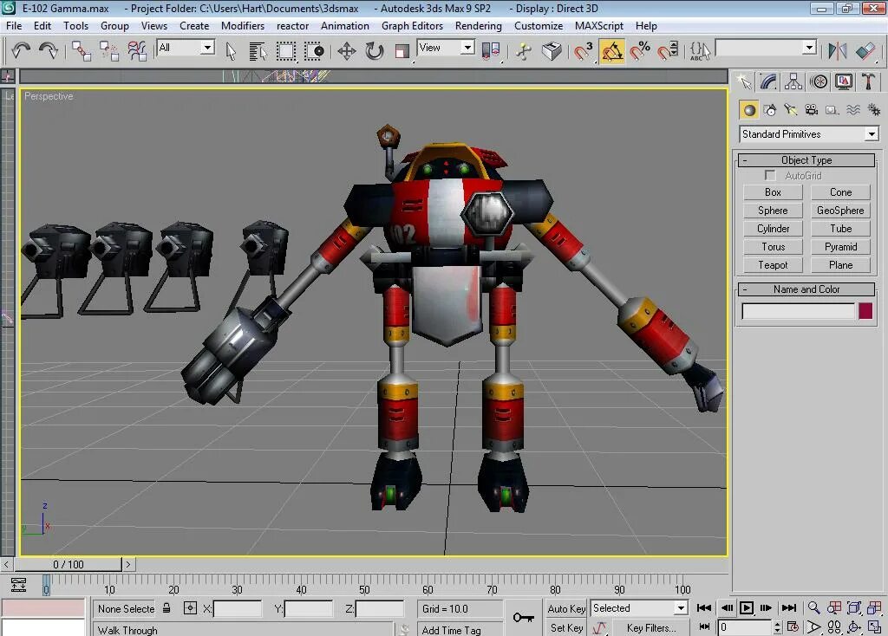Select the Cameras category icon
Screen dimensions: 888x636
click(x=812, y=110)
